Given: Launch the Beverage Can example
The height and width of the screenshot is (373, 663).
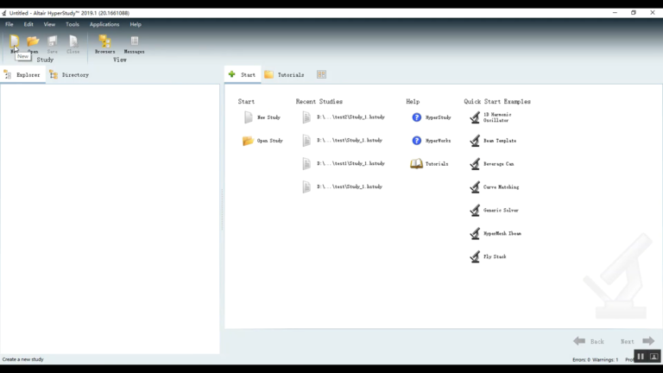Looking at the screenshot, I should point(492,164).
